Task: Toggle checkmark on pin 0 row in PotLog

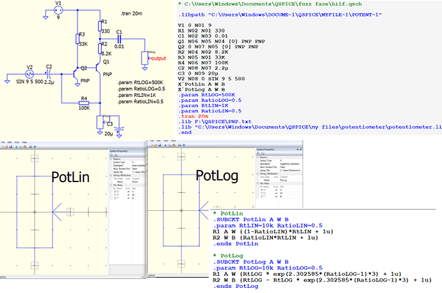Action: pyautogui.click(x=277, y=190)
